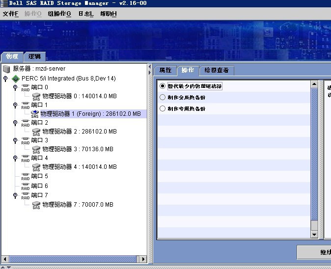Click the tree panel horizontal scrollbar thumb
The image size is (331, 269).
pyautogui.click(x=73, y=259)
